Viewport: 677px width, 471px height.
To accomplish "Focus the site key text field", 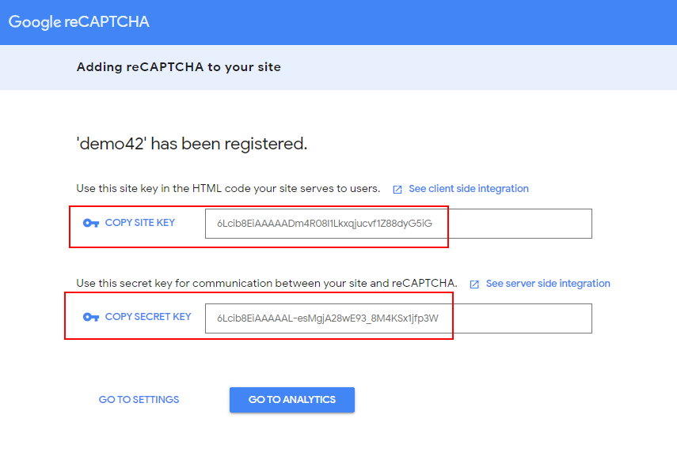I will 398,224.
